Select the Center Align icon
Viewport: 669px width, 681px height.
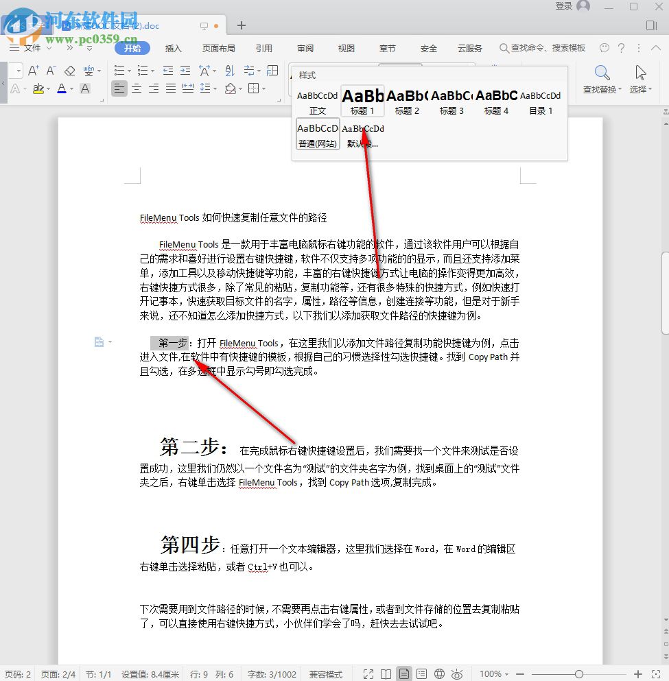tap(136, 88)
